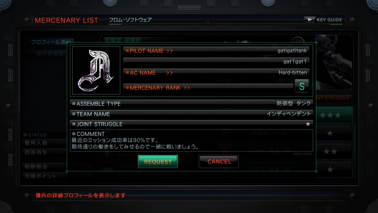
Task: Click the ASSEMBLE TYPE row
Action: [x=192, y=104]
